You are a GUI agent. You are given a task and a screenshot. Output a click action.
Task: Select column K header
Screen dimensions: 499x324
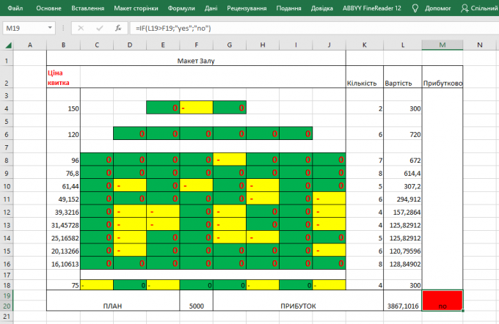(365, 45)
